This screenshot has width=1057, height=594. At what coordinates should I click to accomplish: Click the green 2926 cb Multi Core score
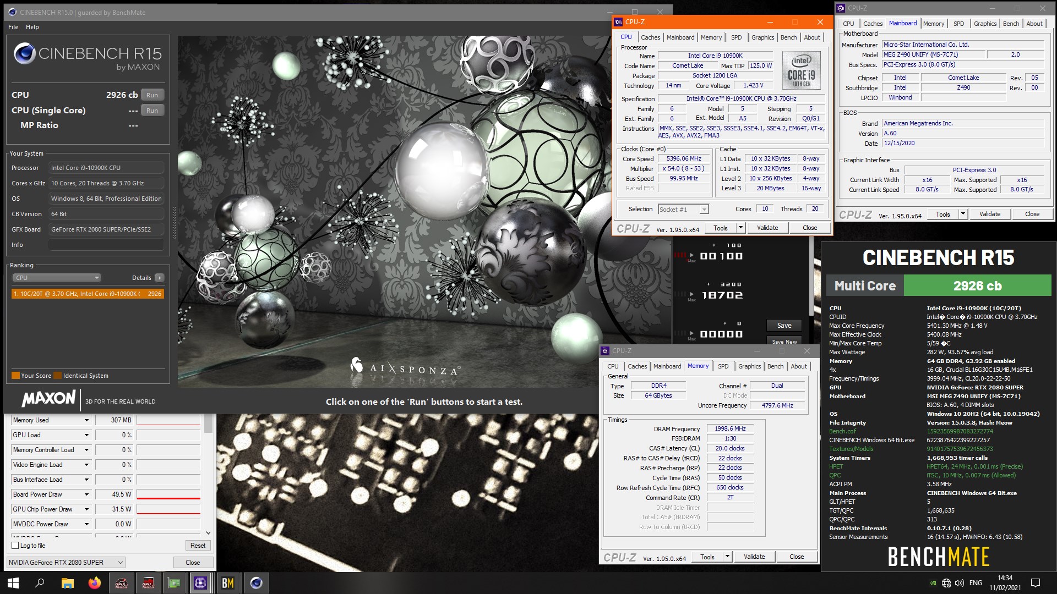[977, 286]
